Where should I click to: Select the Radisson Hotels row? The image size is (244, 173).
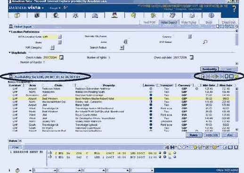click(121, 89)
